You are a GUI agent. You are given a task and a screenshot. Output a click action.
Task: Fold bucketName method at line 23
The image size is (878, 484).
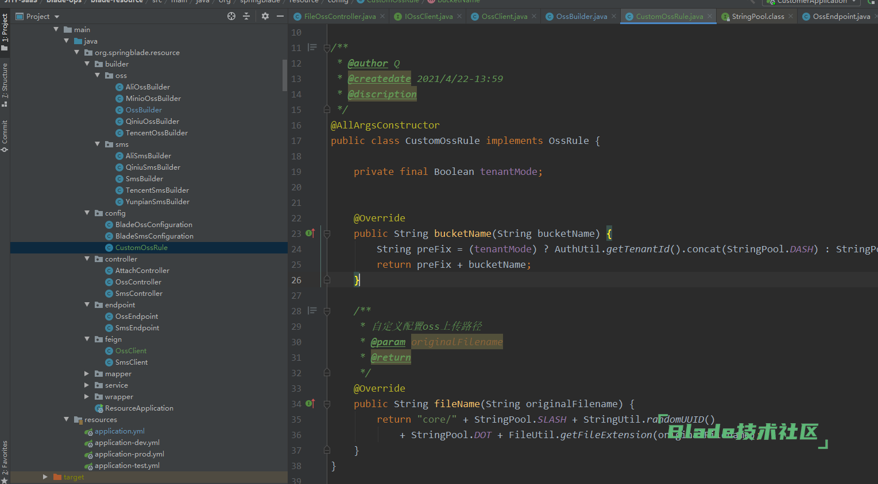(327, 233)
